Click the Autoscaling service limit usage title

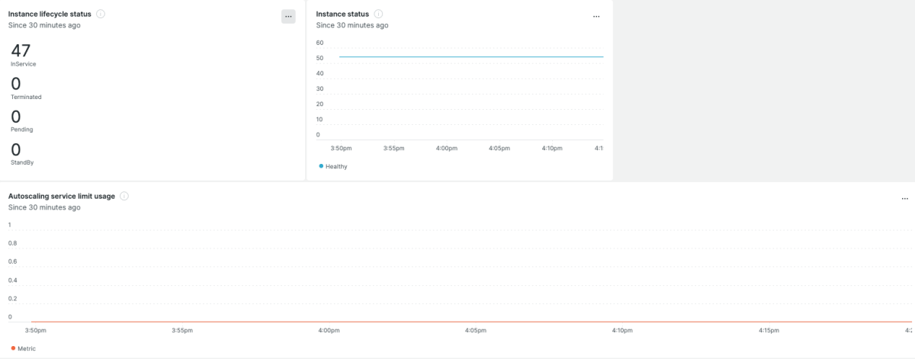62,196
